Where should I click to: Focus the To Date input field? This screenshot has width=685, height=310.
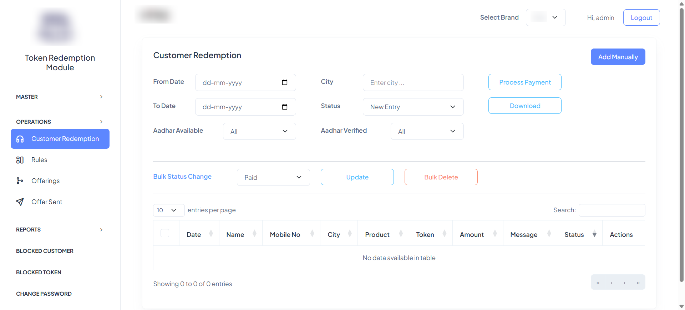point(245,107)
